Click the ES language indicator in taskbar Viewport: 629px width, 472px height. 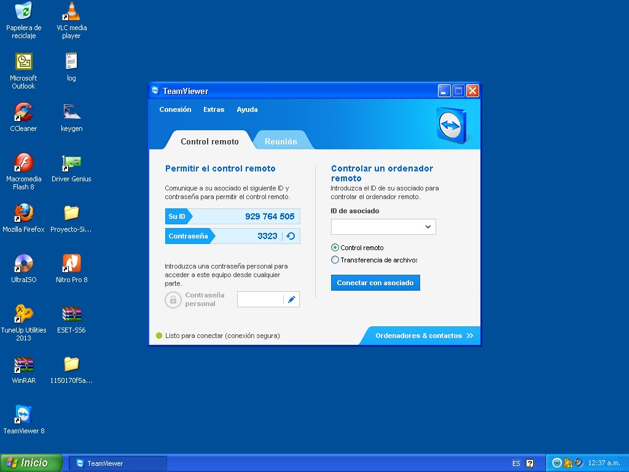tap(516, 463)
